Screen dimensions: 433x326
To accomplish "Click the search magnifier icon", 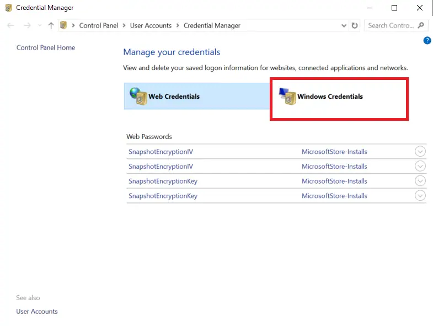I will point(421,25).
